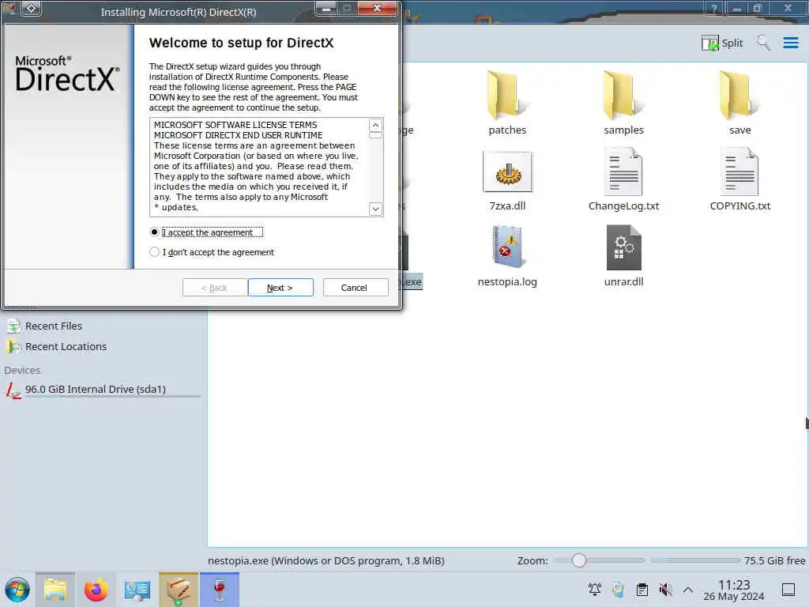Click the free space bar in status bar
The image size is (809, 607).
[695, 560]
